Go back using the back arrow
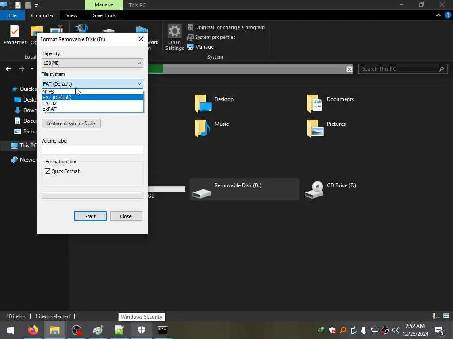Screen dimensions: 453x339 (8, 68)
